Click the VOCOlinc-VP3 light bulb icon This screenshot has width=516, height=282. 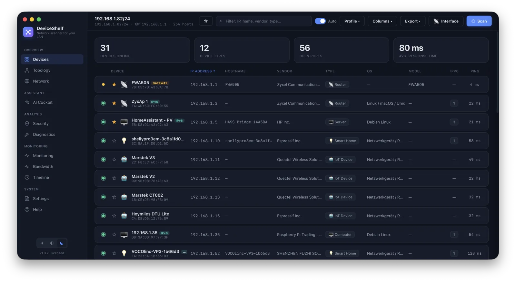[x=124, y=253]
